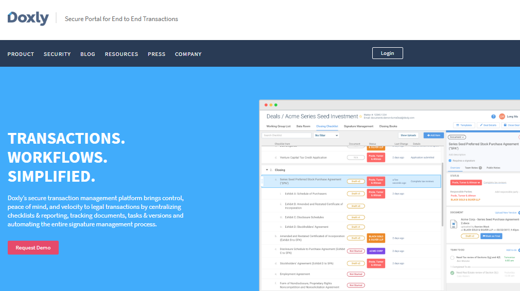
Task: Open the Poole, Turner & Altman status dropdown
Action: point(465,183)
